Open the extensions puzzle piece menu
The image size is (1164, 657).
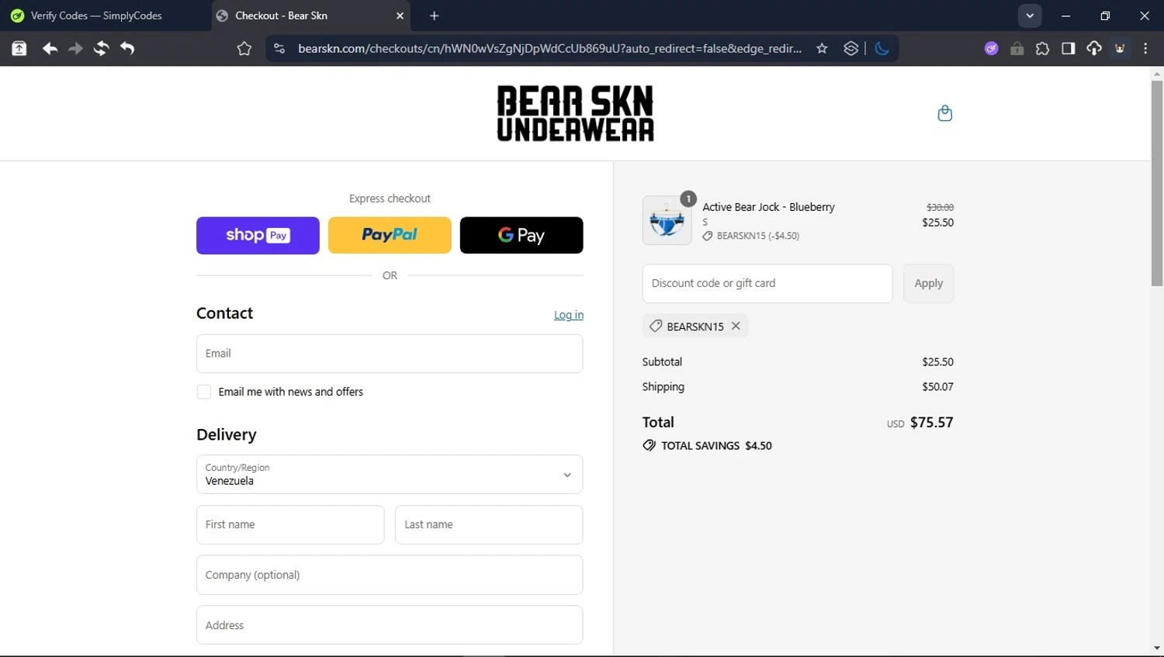[x=1042, y=48]
